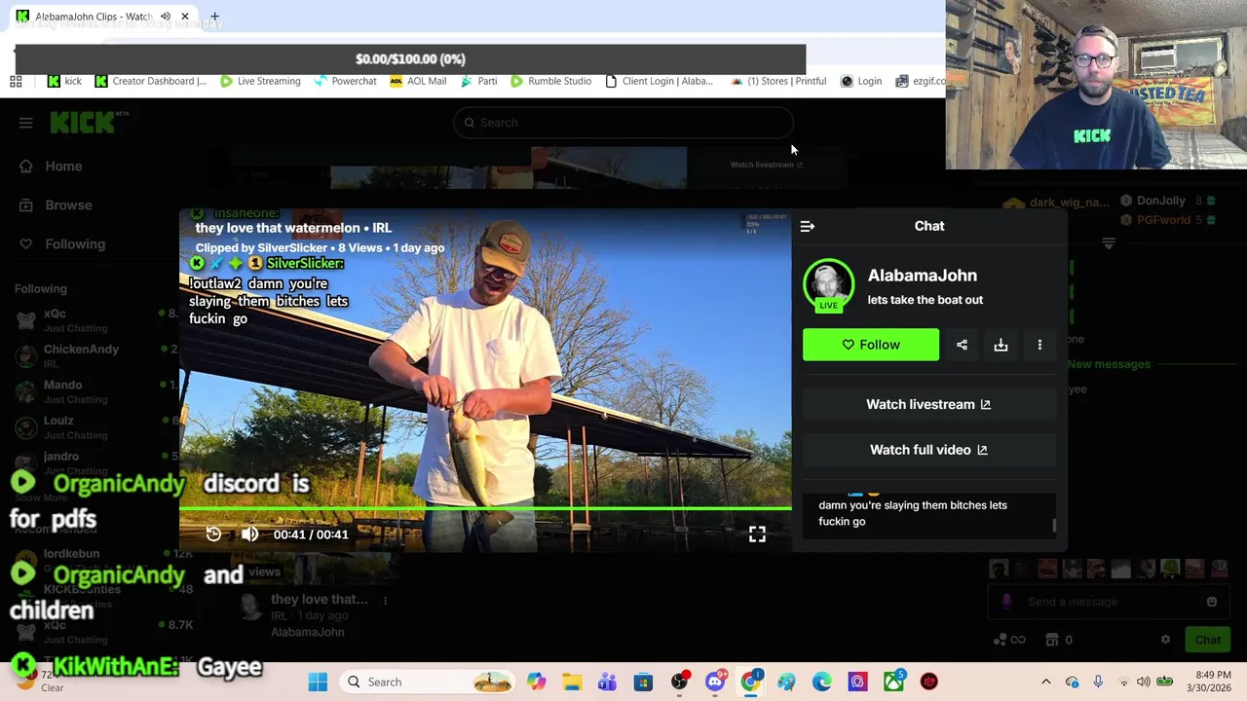1247x701 pixels.
Task: Replay the clip with the restart icon
Action: coord(213,534)
